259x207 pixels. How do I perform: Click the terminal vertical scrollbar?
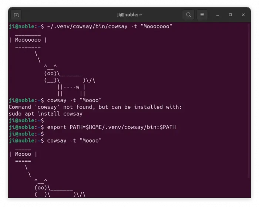[249, 110]
